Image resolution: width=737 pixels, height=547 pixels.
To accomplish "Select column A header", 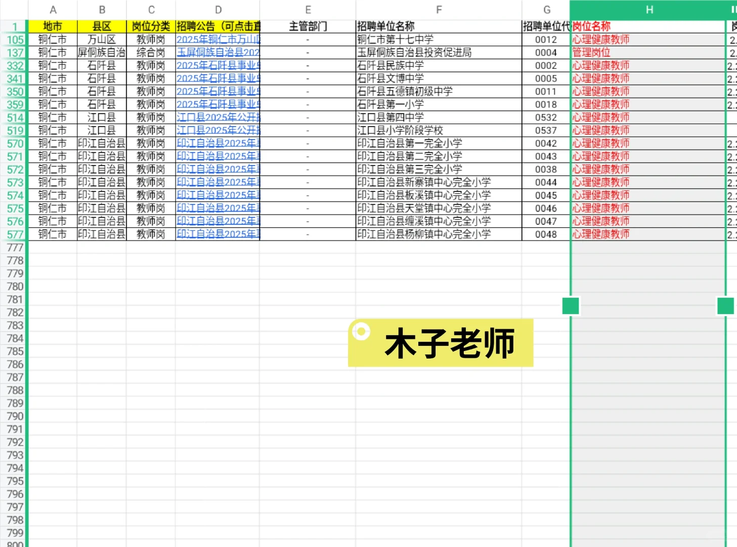I will 53,10.
